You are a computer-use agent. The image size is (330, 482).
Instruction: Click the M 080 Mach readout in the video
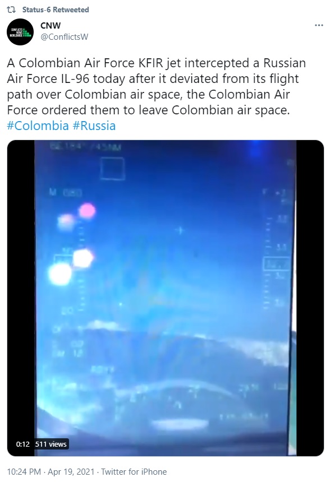click(x=66, y=192)
